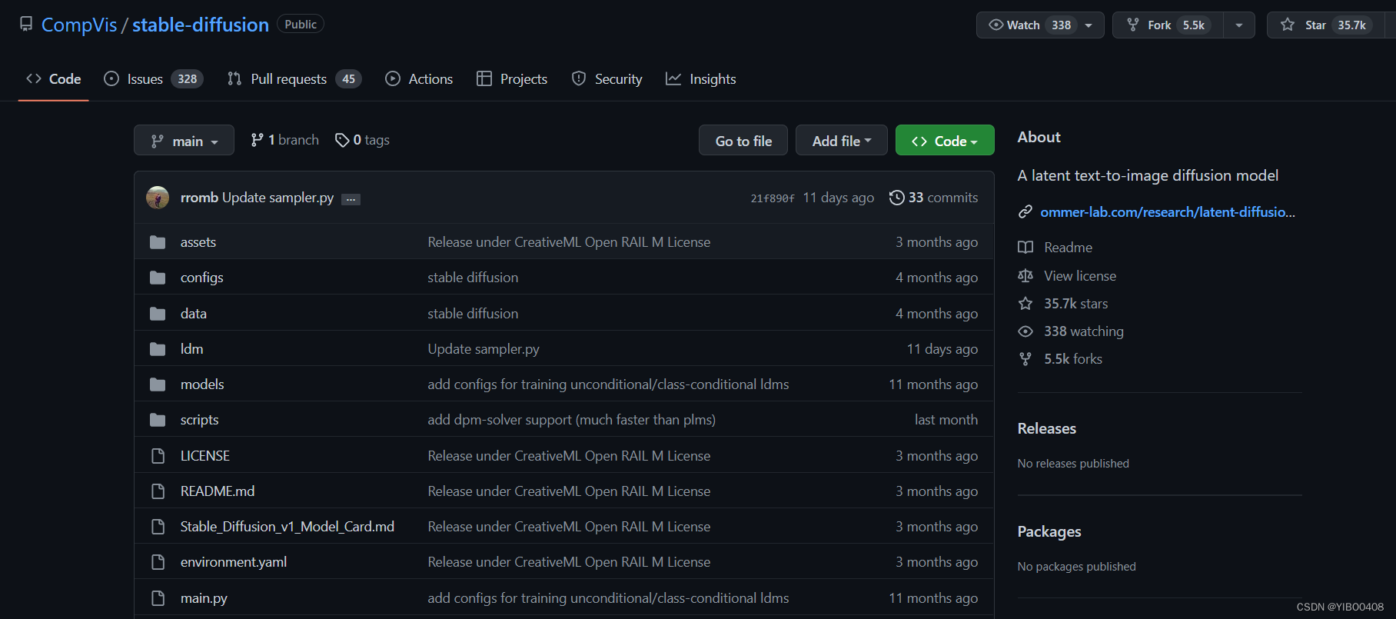The height and width of the screenshot is (619, 1396).
Task: Click the rromb user avatar thumbnail
Action: click(158, 198)
